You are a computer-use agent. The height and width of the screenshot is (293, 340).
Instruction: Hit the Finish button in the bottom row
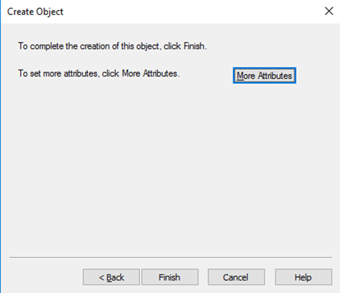[x=169, y=277]
